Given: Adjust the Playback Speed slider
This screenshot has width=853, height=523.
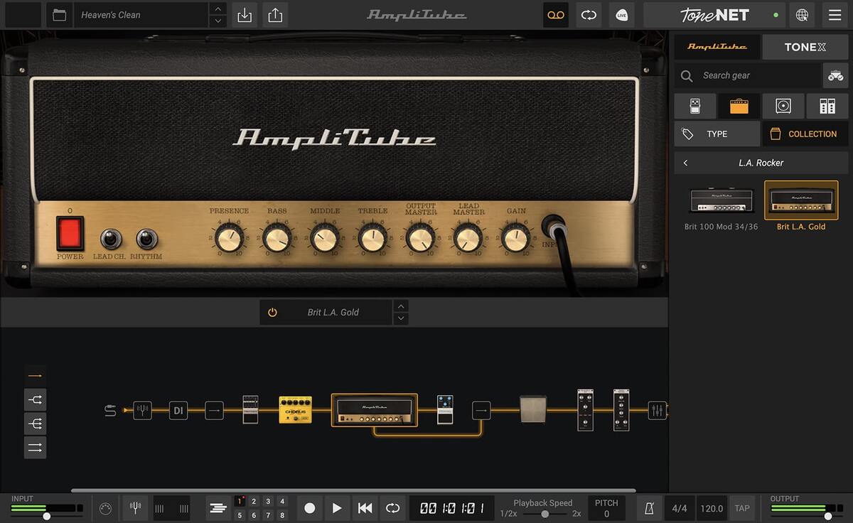Looking at the screenshot, I should pos(544,513).
